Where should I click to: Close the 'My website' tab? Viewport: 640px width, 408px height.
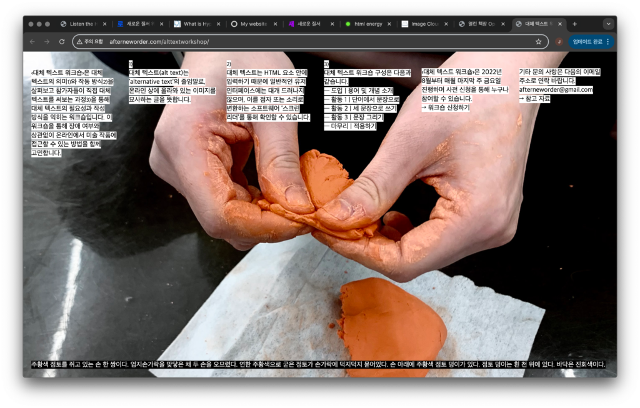(x=275, y=24)
